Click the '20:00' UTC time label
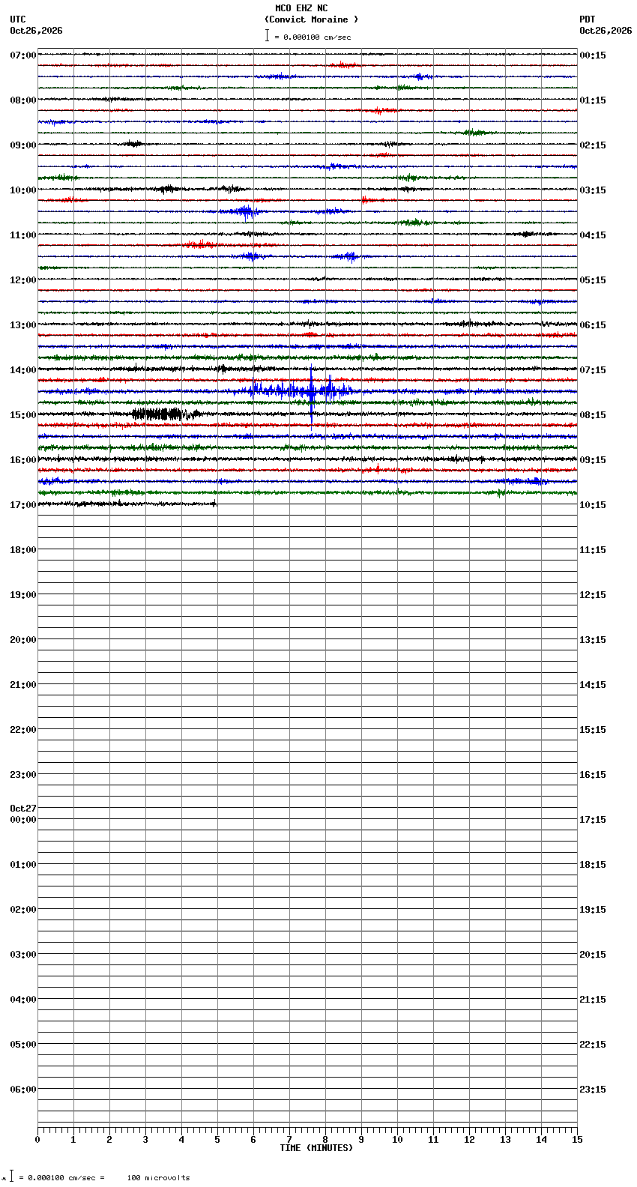 (x=23, y=640)
